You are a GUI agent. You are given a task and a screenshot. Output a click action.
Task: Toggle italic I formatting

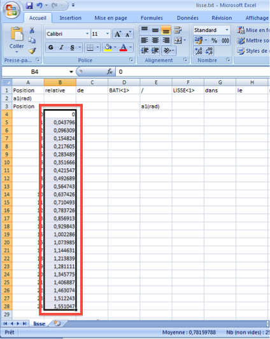[x=61, y=47]
